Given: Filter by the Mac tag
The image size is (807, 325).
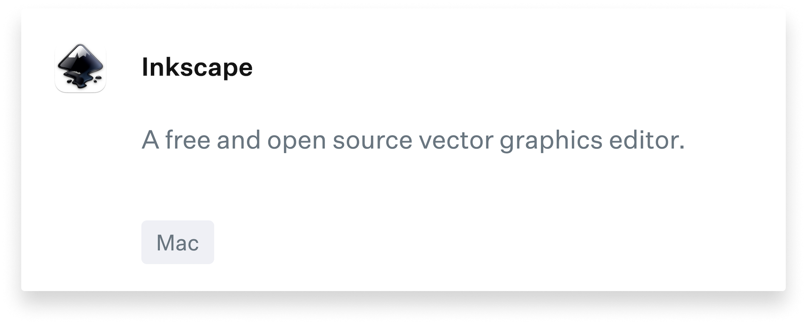Looking at the screenshot, I should point(178,242).
